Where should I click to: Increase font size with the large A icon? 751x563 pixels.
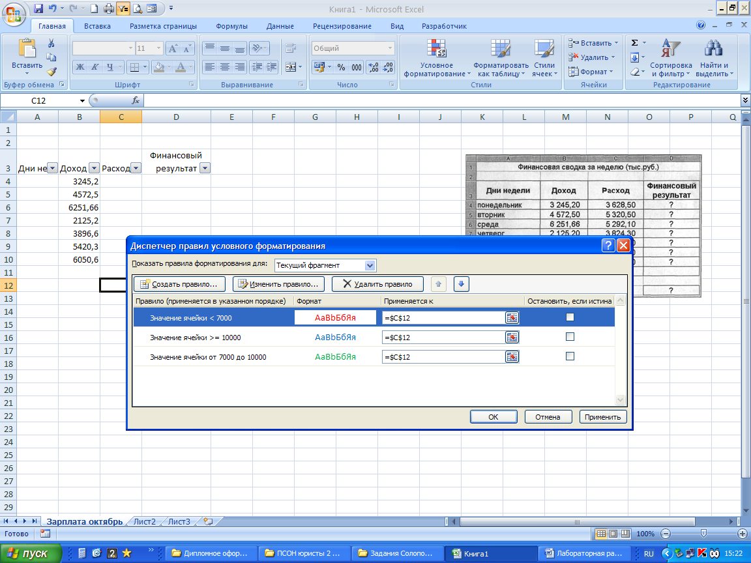tap(172, 48)
